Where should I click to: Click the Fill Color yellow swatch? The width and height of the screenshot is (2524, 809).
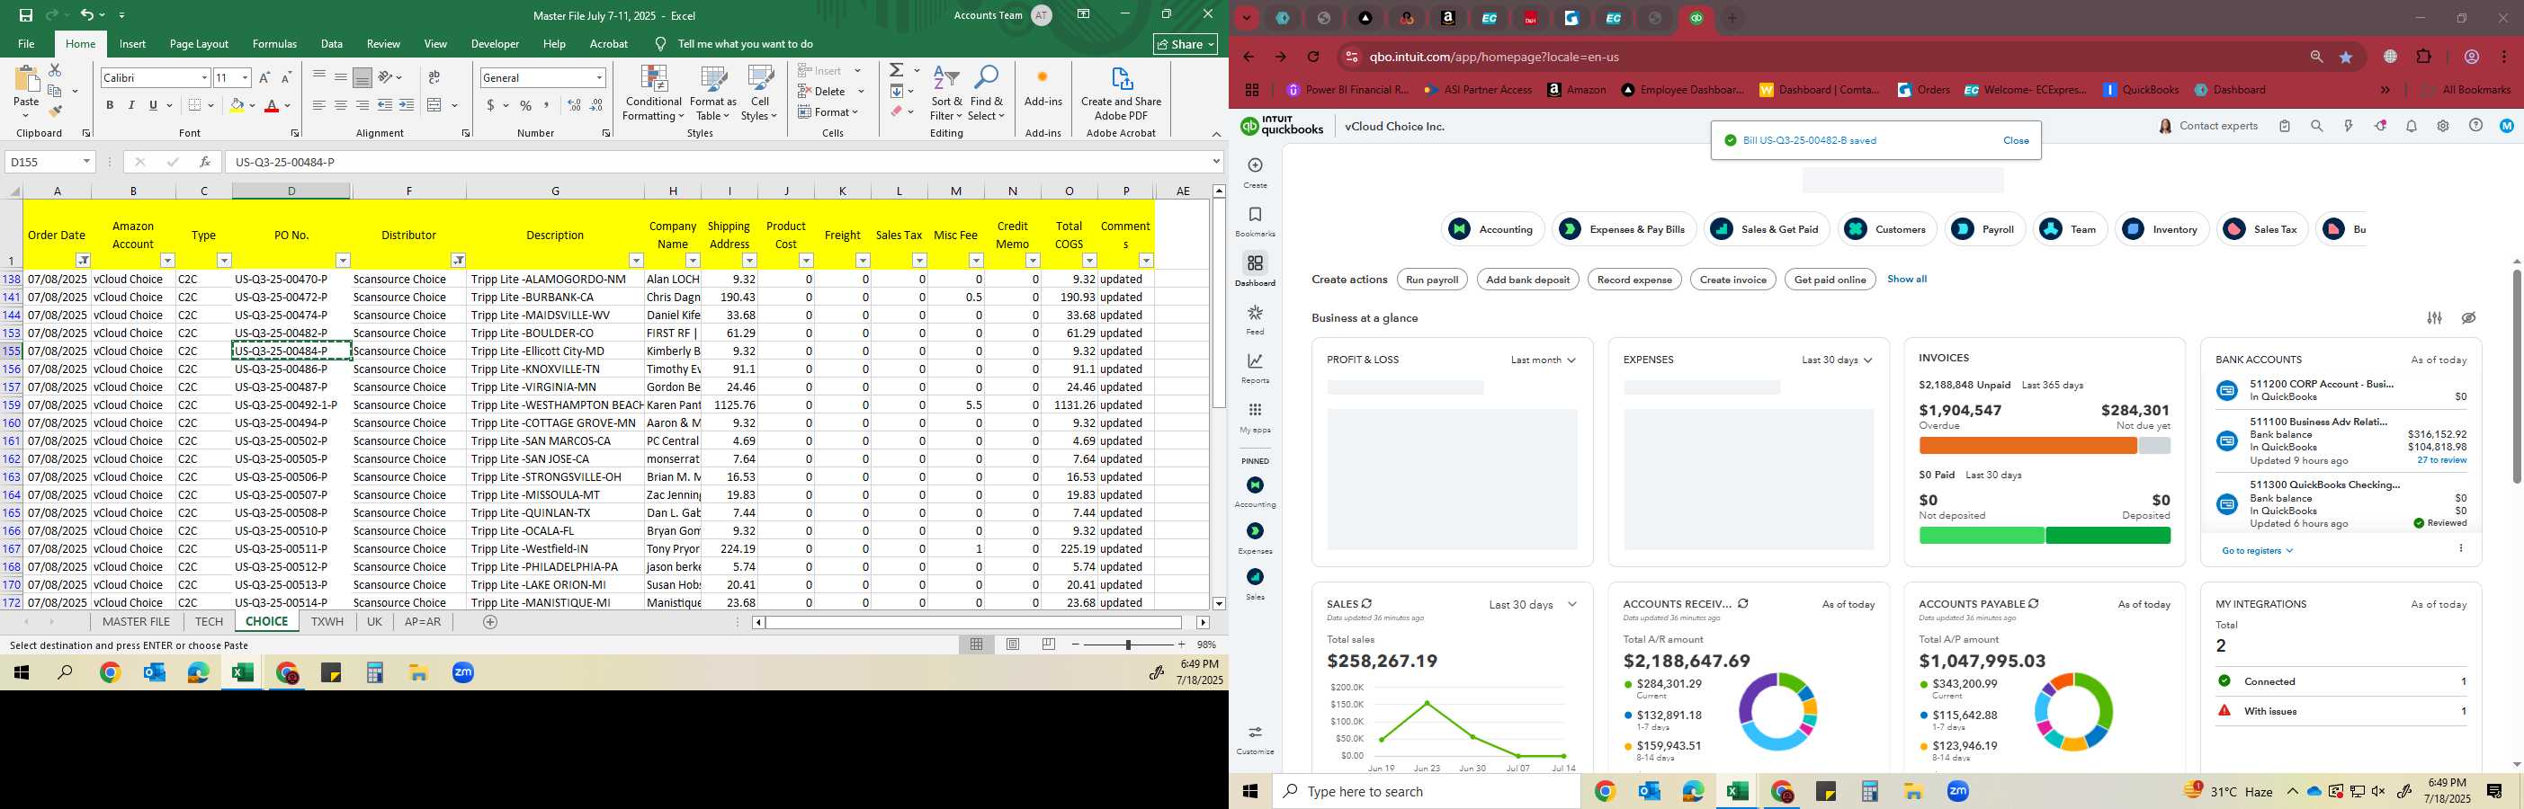tap(237, 105)
